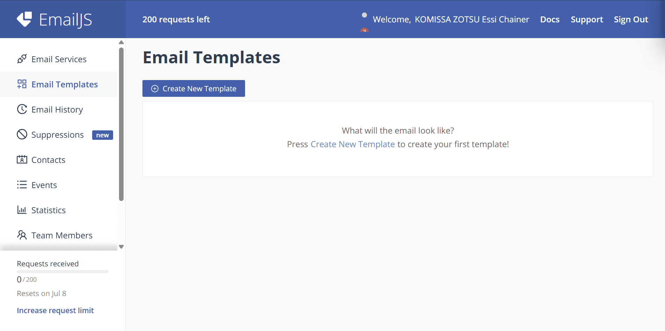Click the Team Members icon
The width and height of the screenshot is (665, 331).
22,235
